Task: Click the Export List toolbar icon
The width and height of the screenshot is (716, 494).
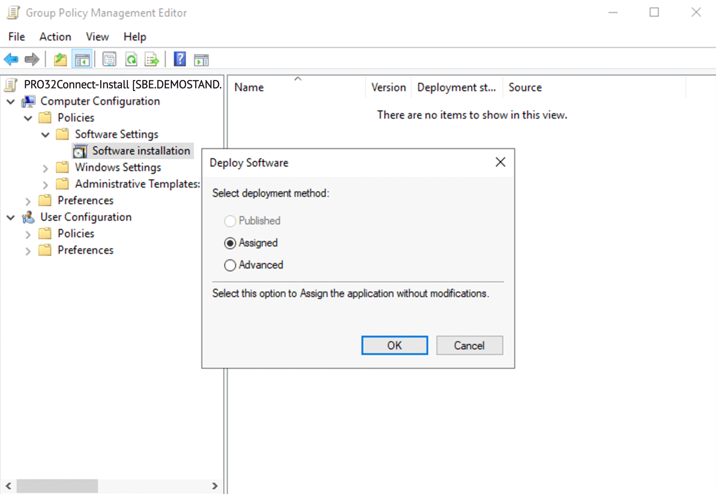Action: (152, 59)
